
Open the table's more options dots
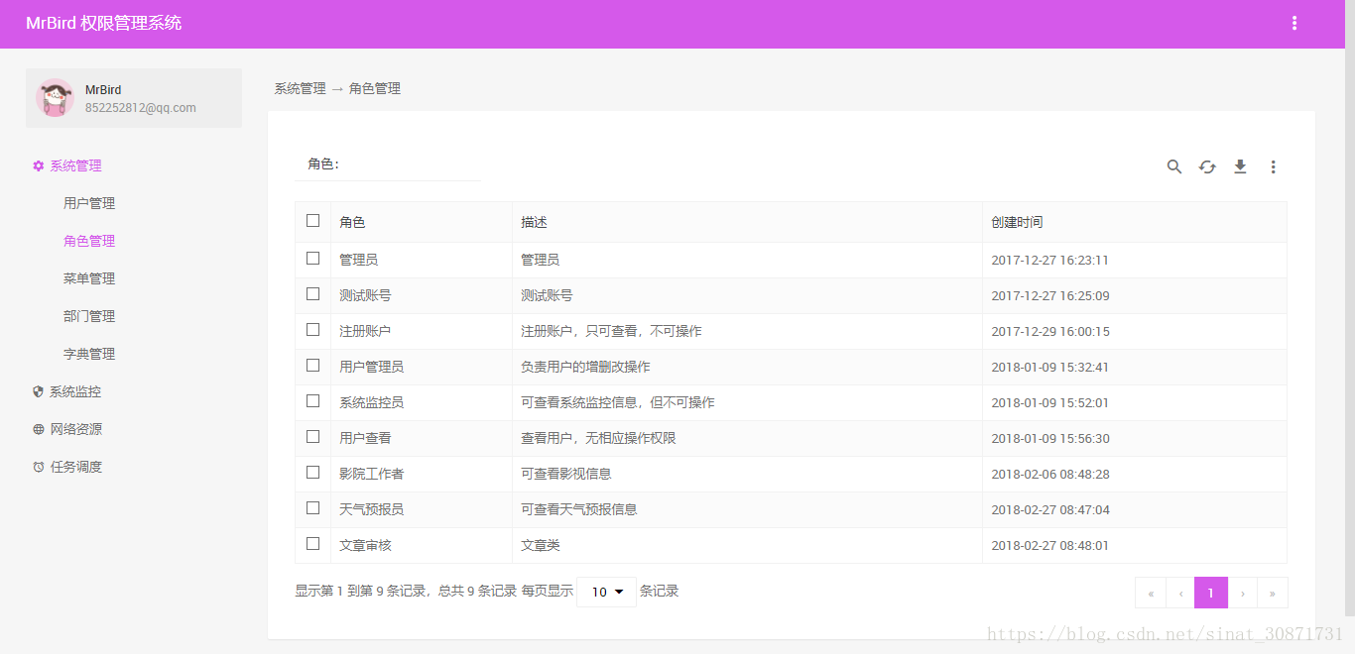[1273, 166]
